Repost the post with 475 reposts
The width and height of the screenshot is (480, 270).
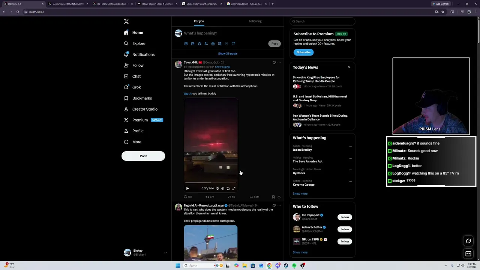click(210, 197)
